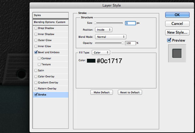Enable the Pattern Overlay checkbox
The height and width of the screenshot is (133, 195).
pyautogui.click(x=36, y=88)
